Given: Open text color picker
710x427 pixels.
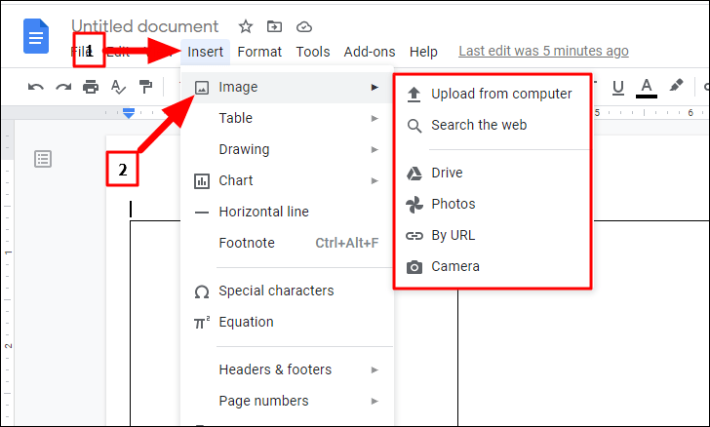Looking at the screenshot, I should [x=647, y=88].
